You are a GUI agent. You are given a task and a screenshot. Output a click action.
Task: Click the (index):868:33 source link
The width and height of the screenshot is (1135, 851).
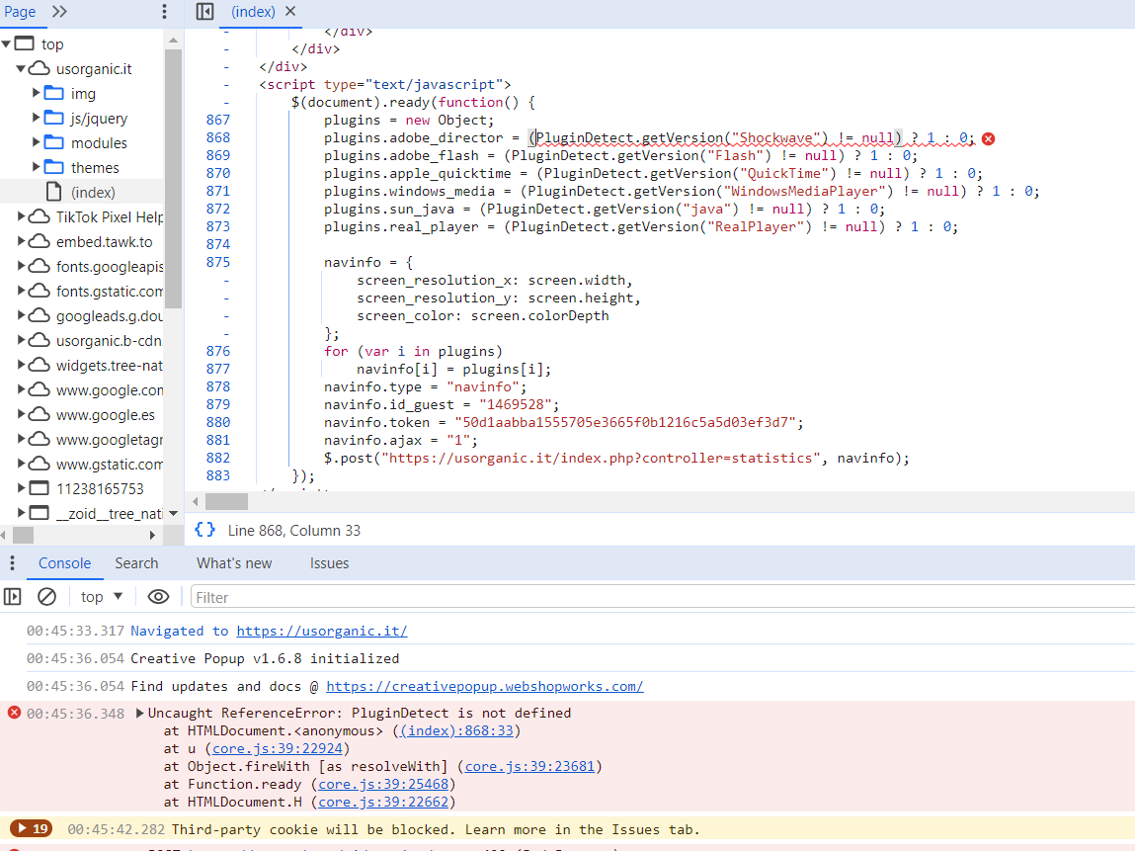[454, 731]
